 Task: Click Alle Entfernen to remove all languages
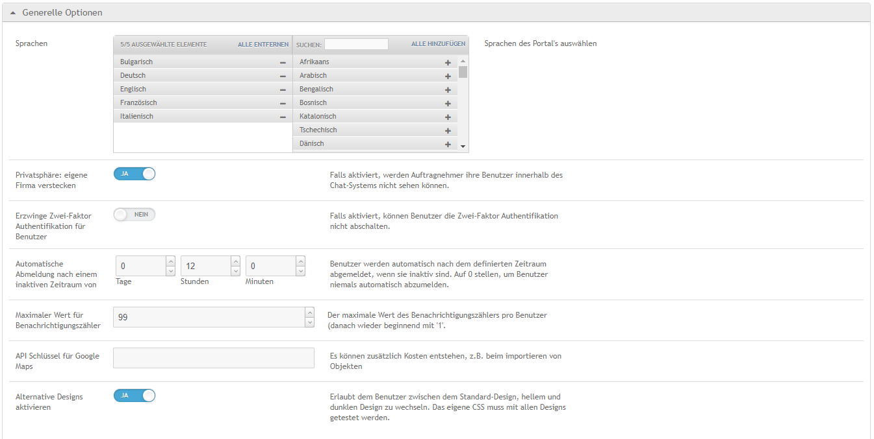263,44
